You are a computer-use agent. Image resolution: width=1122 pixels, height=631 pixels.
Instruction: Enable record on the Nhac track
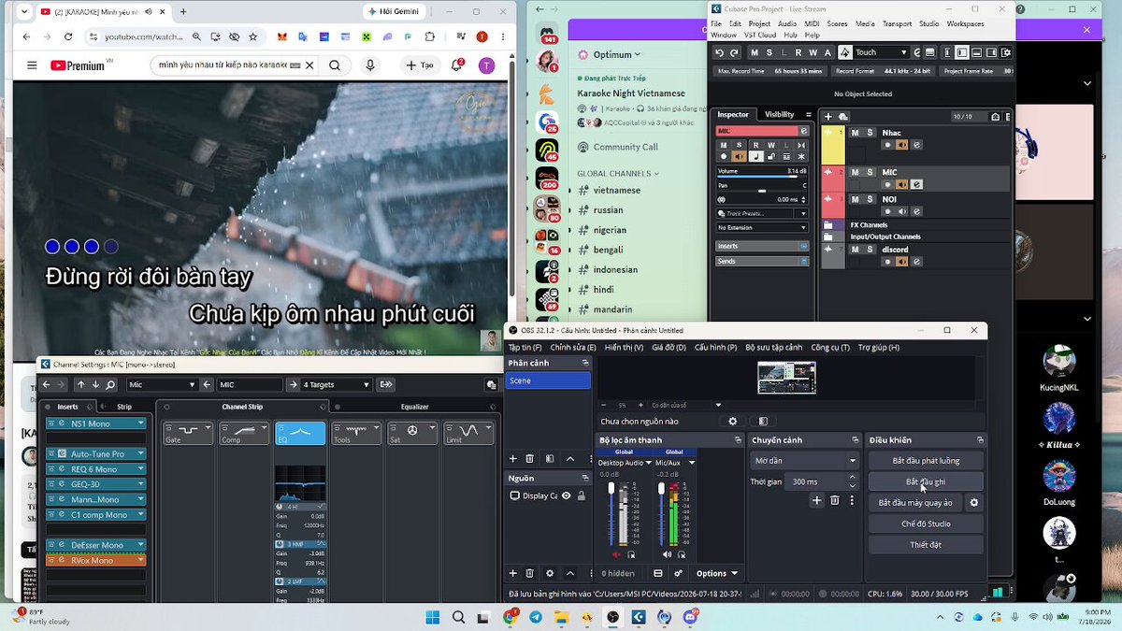887,145
